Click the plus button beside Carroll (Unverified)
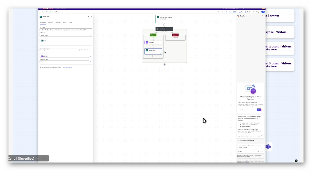The width and height of the screenshot is (312, 171). click(44, 158)
